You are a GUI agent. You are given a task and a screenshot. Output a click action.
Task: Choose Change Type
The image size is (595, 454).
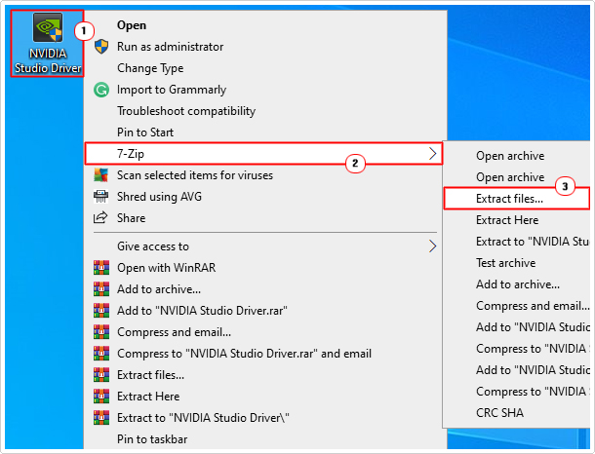[x=150, y=68]
